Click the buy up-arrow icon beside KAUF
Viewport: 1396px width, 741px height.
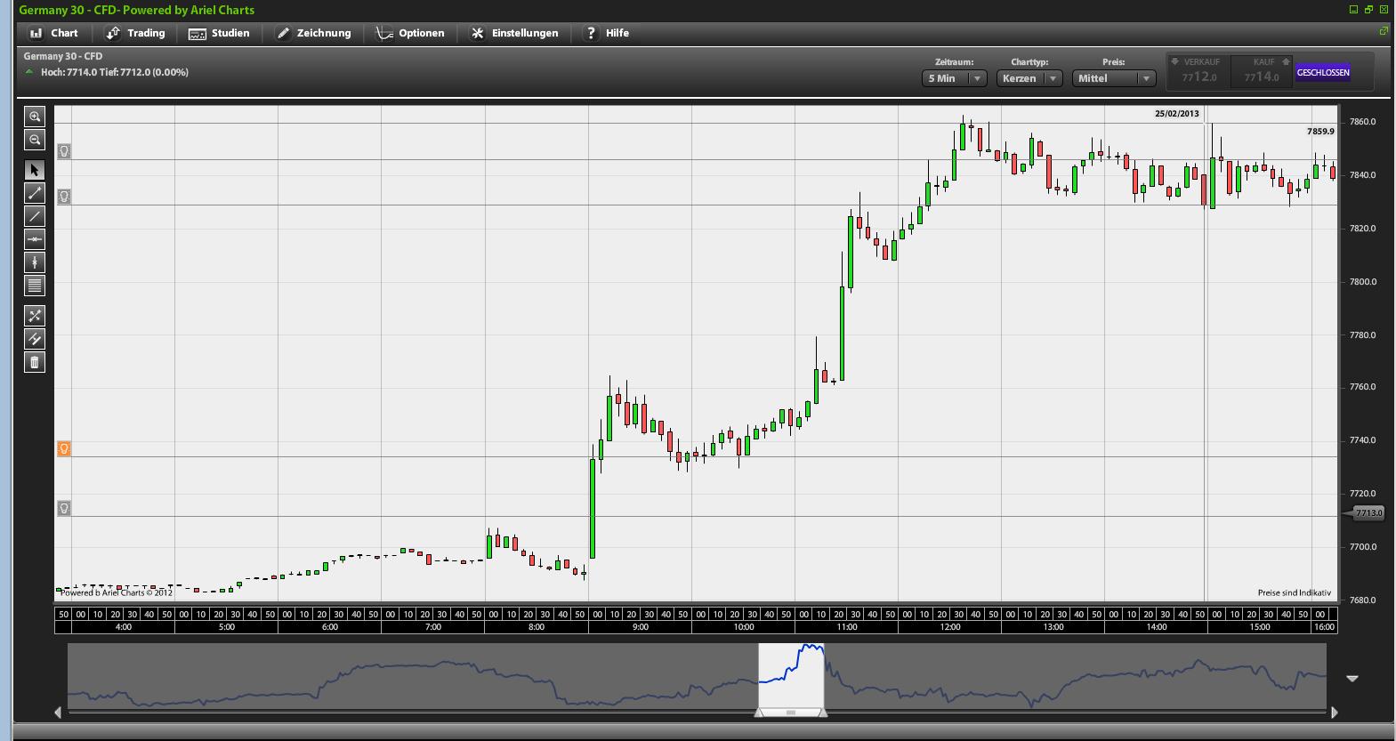point(1286,62)
